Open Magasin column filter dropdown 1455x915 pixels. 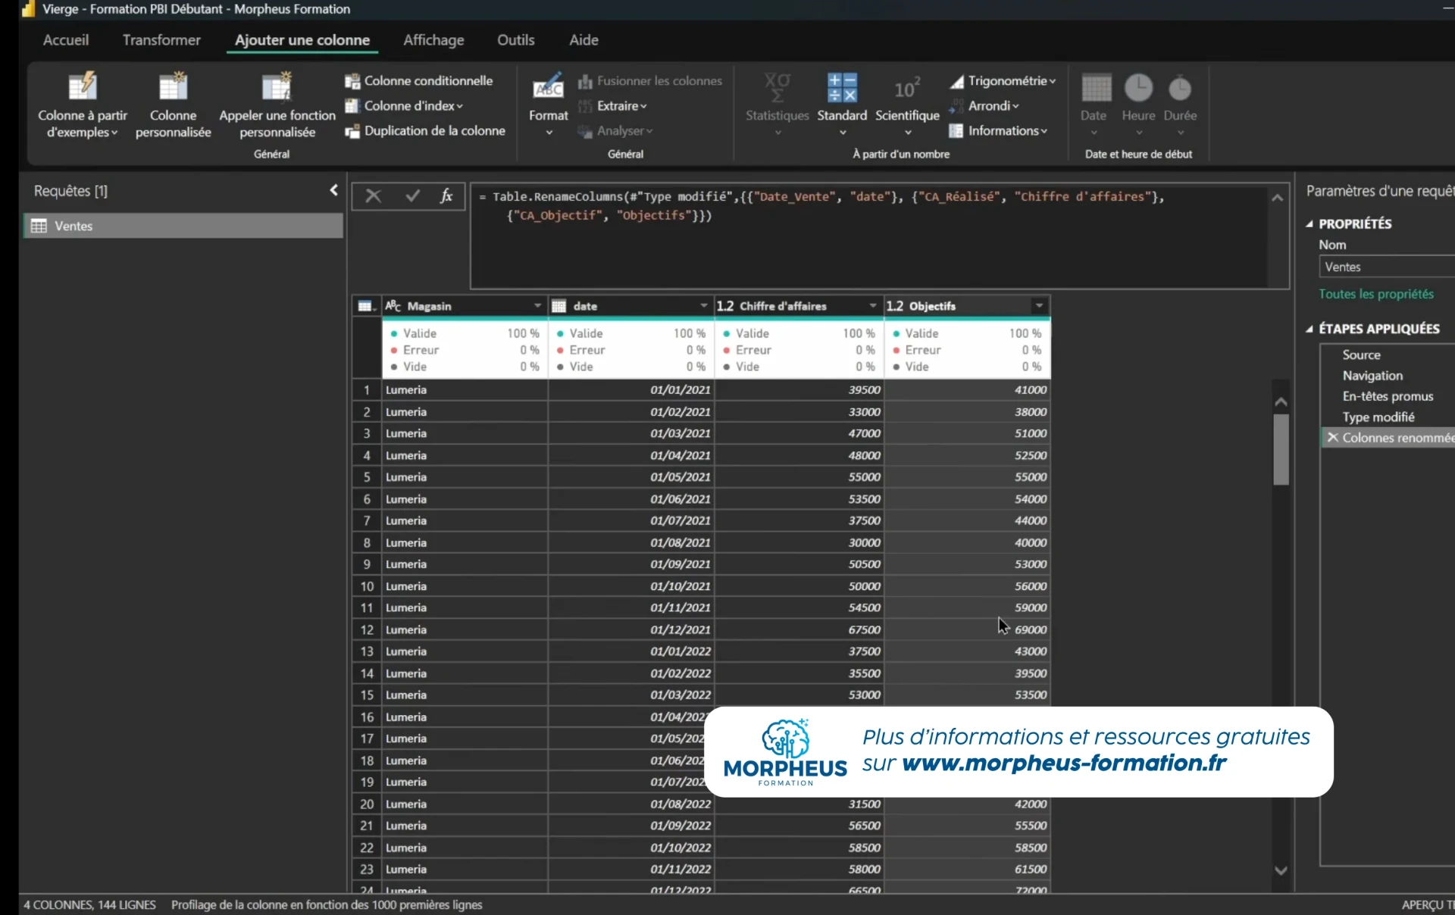tap(537, 306)
